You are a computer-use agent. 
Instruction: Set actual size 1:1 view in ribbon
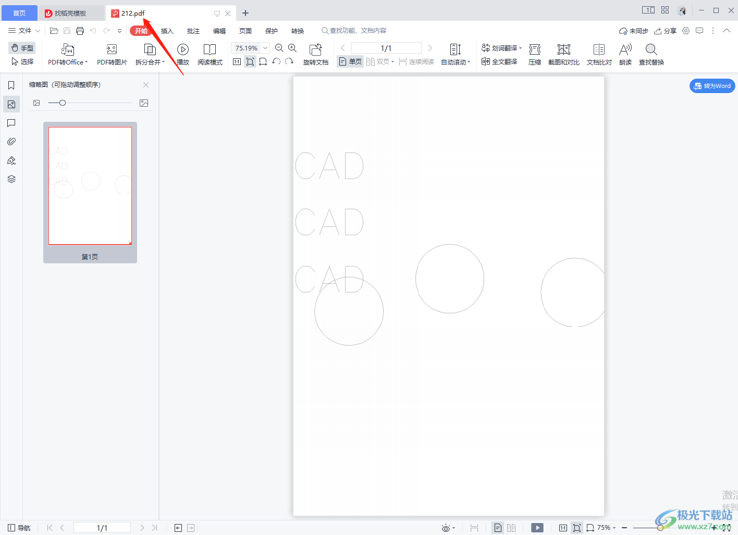point(237,61)
